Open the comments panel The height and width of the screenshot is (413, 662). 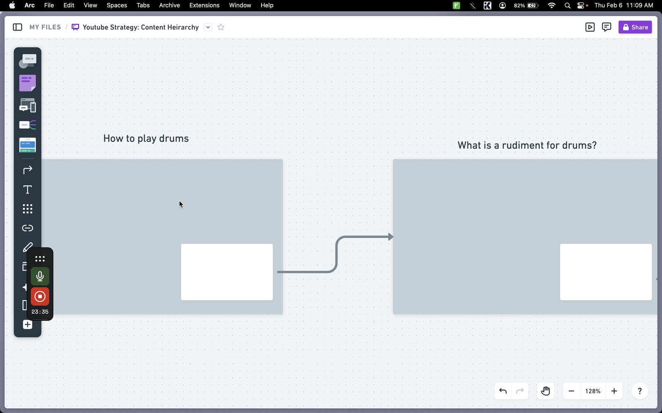pos(607,27)
